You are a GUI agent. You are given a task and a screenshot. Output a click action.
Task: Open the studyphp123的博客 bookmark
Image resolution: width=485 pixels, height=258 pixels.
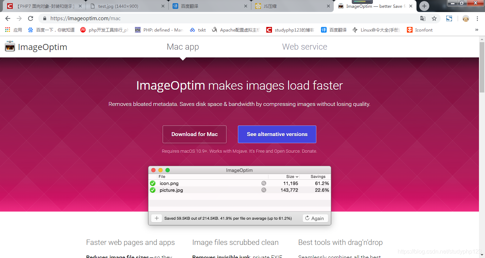pyautogui.click(x=290, y=30)
